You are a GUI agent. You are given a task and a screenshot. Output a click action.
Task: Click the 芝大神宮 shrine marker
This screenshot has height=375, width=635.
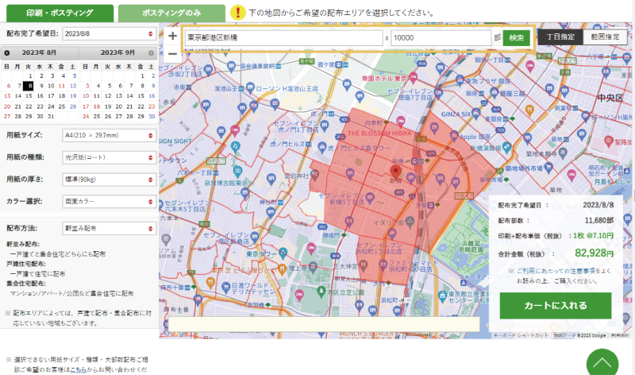364,265
